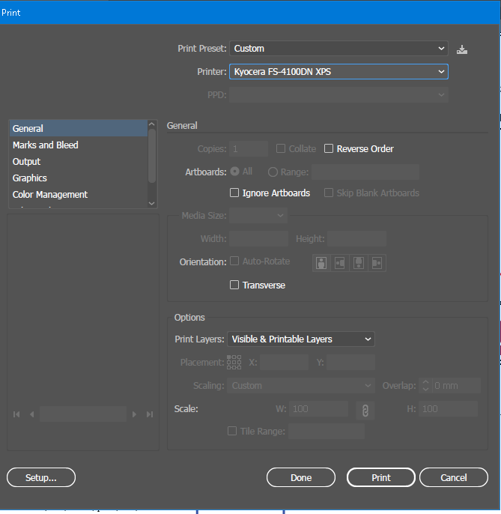Click the Setup... button
501x514 pixels.
pos(41,477)
